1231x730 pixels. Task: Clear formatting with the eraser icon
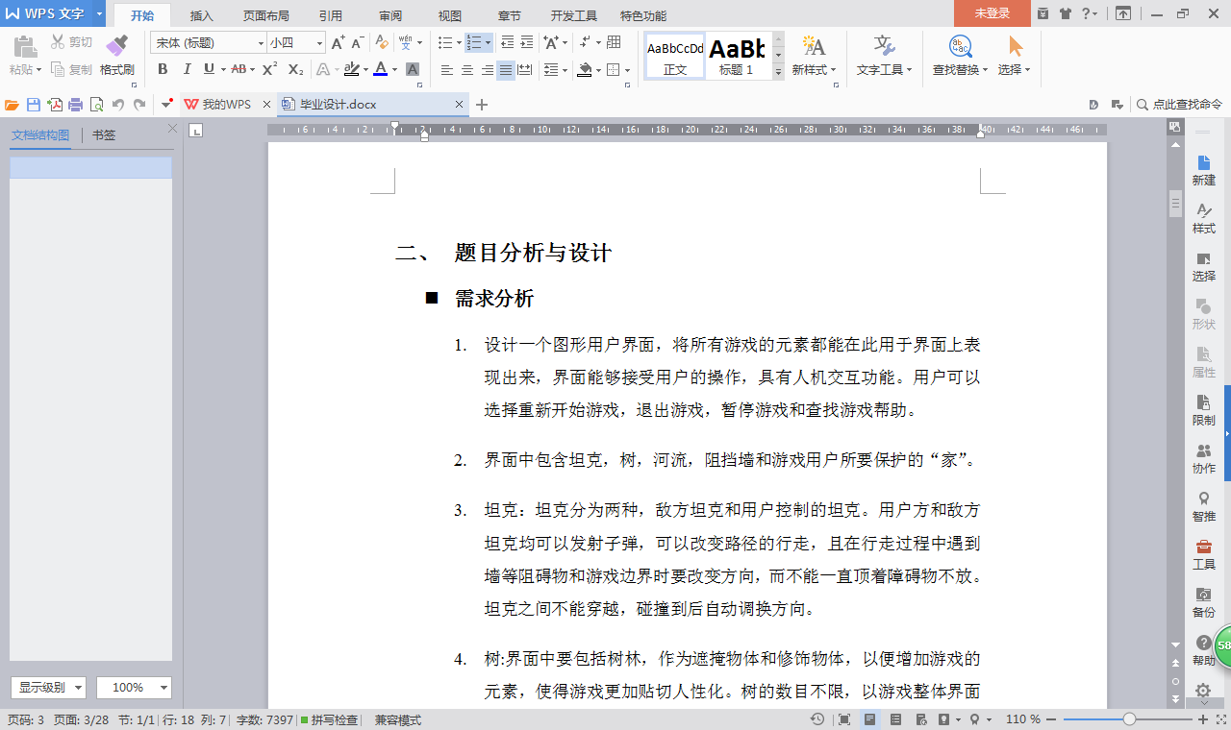(x=382, y=42)
